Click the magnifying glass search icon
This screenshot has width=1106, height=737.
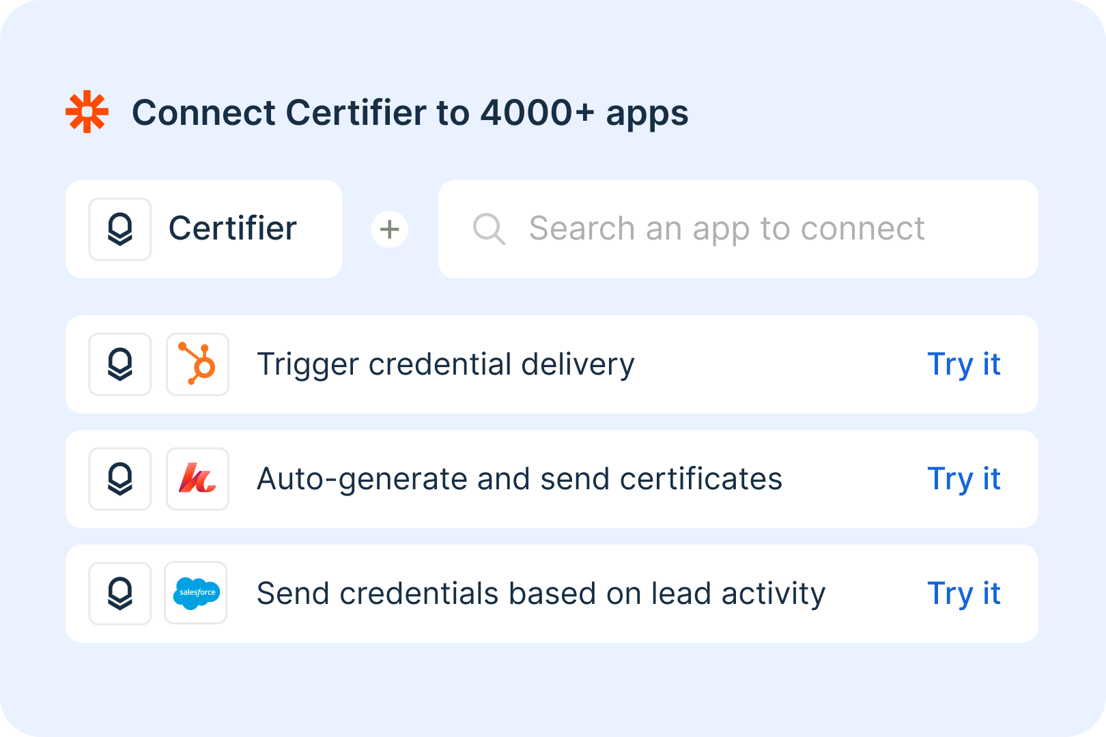489,229
